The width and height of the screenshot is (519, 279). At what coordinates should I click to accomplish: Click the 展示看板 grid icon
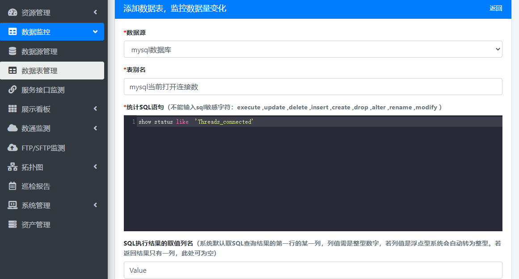pos(13,109)
